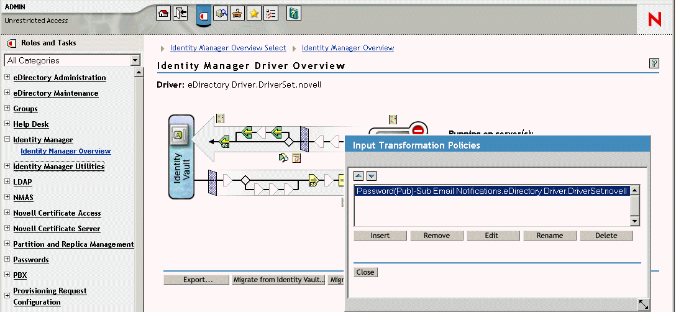Viewport: 676px width, 312px height.
Task: Open the View Objects magnifier icon
Action: tap(221, 13)
